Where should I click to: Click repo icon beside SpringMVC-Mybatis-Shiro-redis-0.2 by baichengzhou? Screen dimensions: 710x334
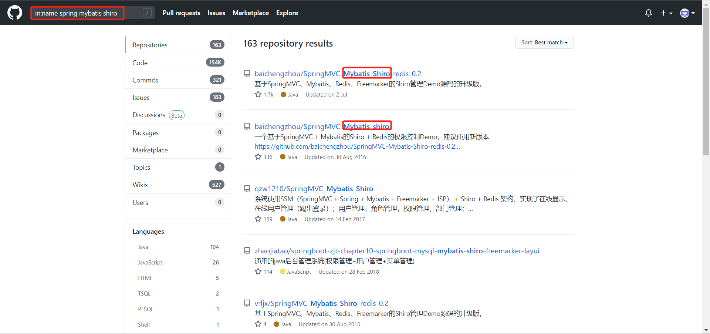[247, 74]
